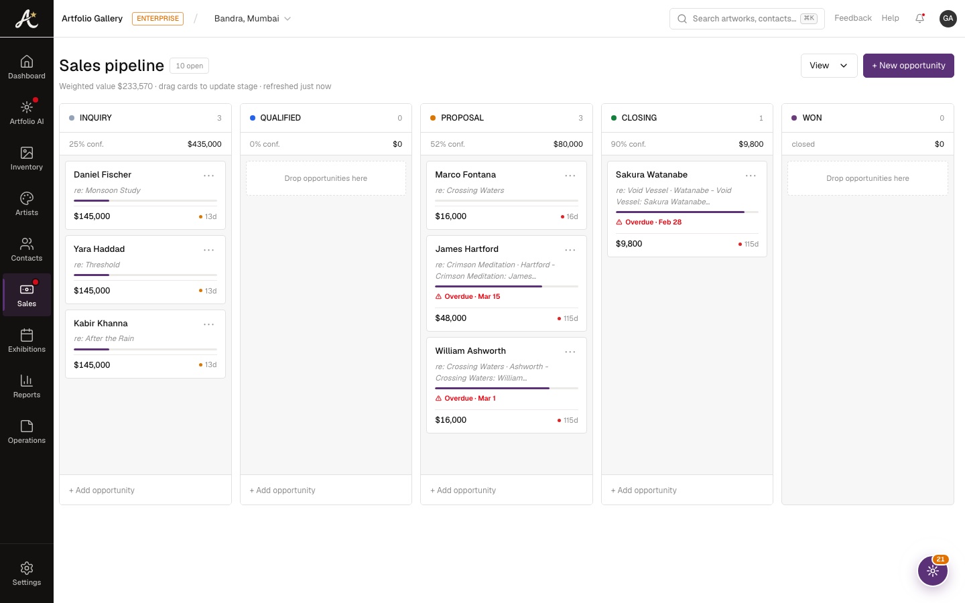Click New opportunity button
The image size is (965, 603).
click(909, 66)
